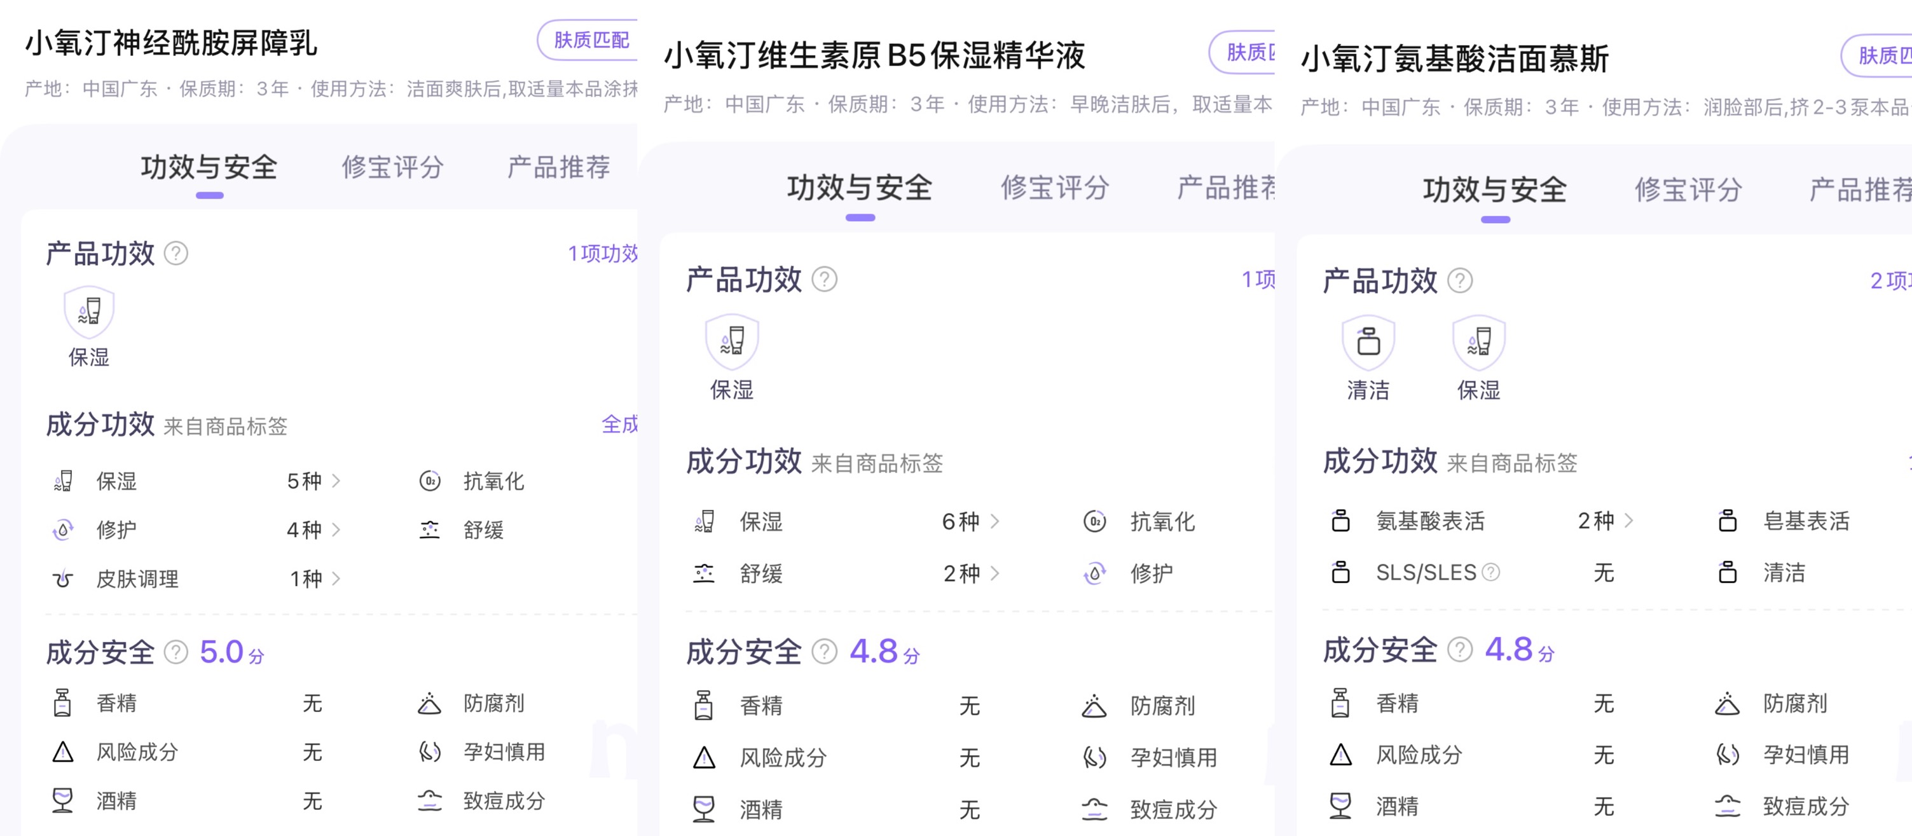Tap 保湿 shield icon in 神经酰胺屏障乳 panel
1912x836 pixels.
pos(89,312)
